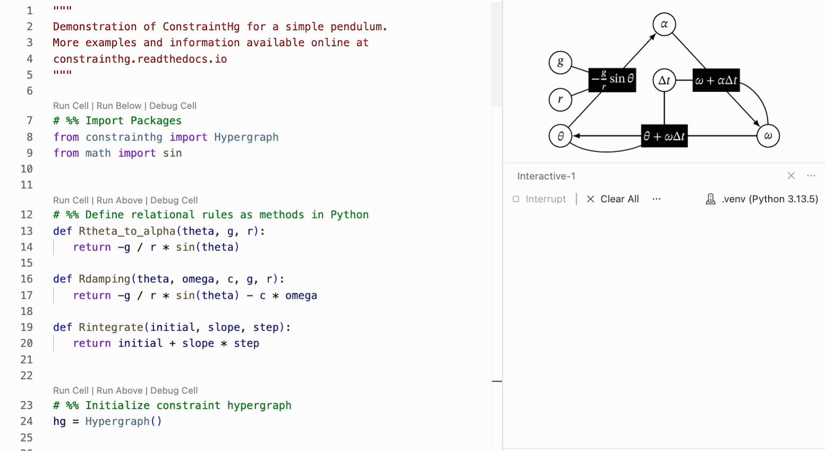Viewport: 825px width, 451px height.
Task: Debug the Import Packages cell
Action: (173, 106)
